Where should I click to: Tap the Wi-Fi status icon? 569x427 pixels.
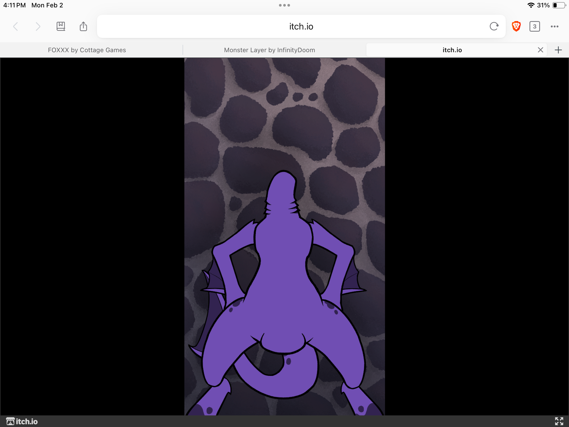[531, 5]
